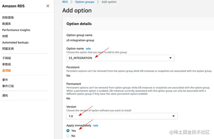Viewport: 214px width, 139px height.
Task: Select No for Apply immediately
Action: pyautogui.click(x=68, y=136)
